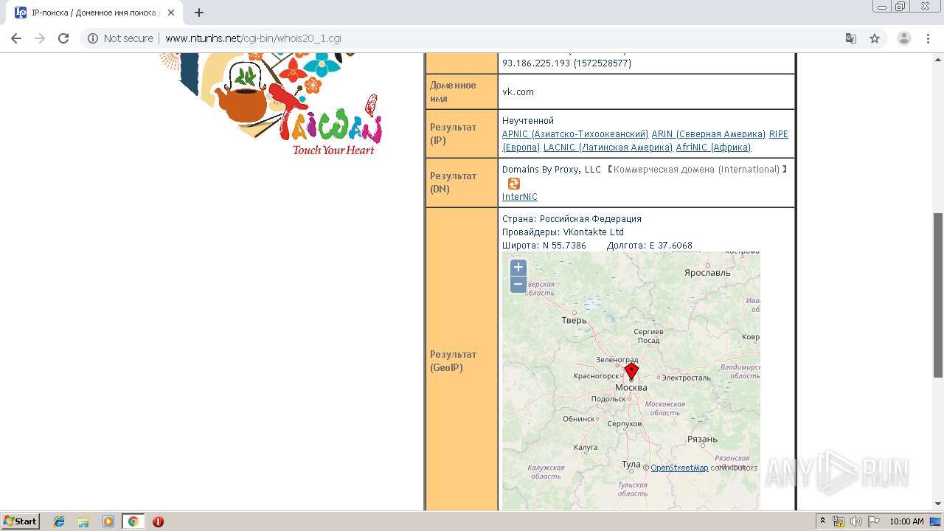The height and width of the screenshot is (531, 944).
Task: Click the red marker on Moscow
Action: click(631, 371)
